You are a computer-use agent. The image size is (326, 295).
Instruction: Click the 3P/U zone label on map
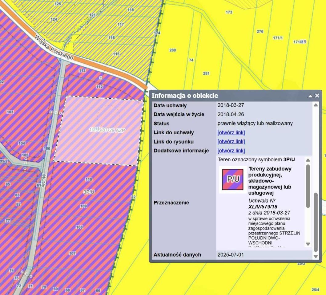pos(89,192)
